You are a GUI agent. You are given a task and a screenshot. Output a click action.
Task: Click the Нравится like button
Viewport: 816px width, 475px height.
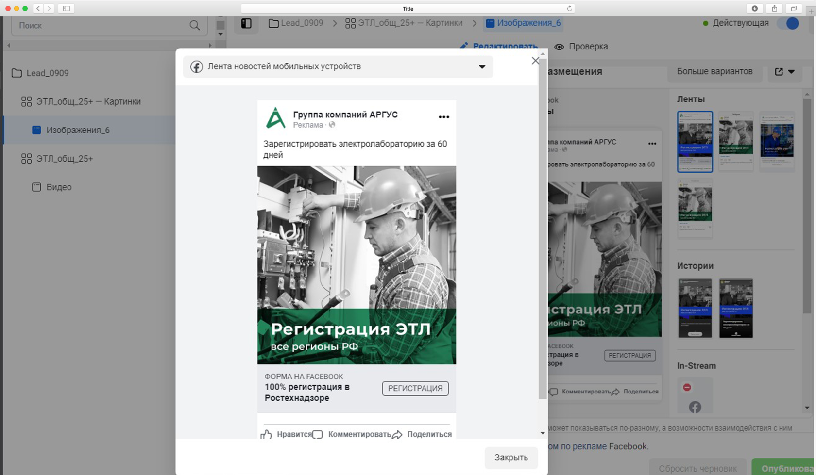pos(287,434)
